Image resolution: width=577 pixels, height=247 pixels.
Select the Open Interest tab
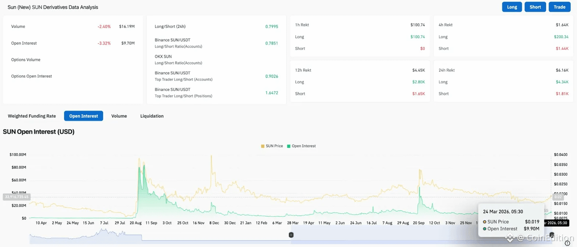(84, 116)
